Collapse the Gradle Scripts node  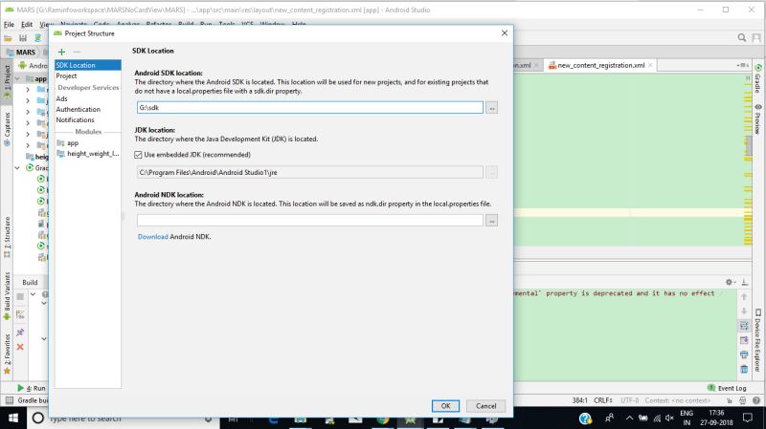[x=17, y=168]
